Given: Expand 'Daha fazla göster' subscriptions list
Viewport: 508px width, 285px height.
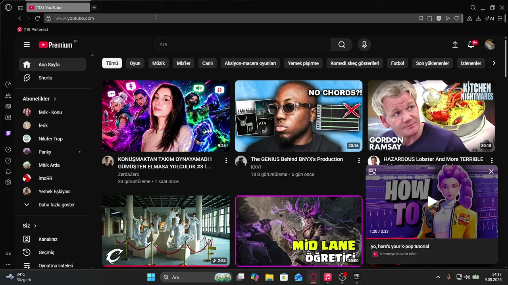Looking at the screenshot, I should click(52, 205).
